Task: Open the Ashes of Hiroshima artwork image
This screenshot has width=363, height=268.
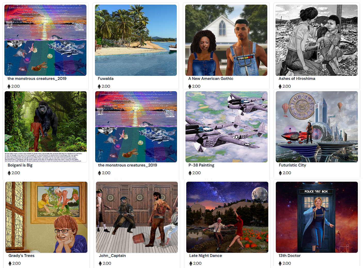Action: pyautogui.click(x=317, y=40)
